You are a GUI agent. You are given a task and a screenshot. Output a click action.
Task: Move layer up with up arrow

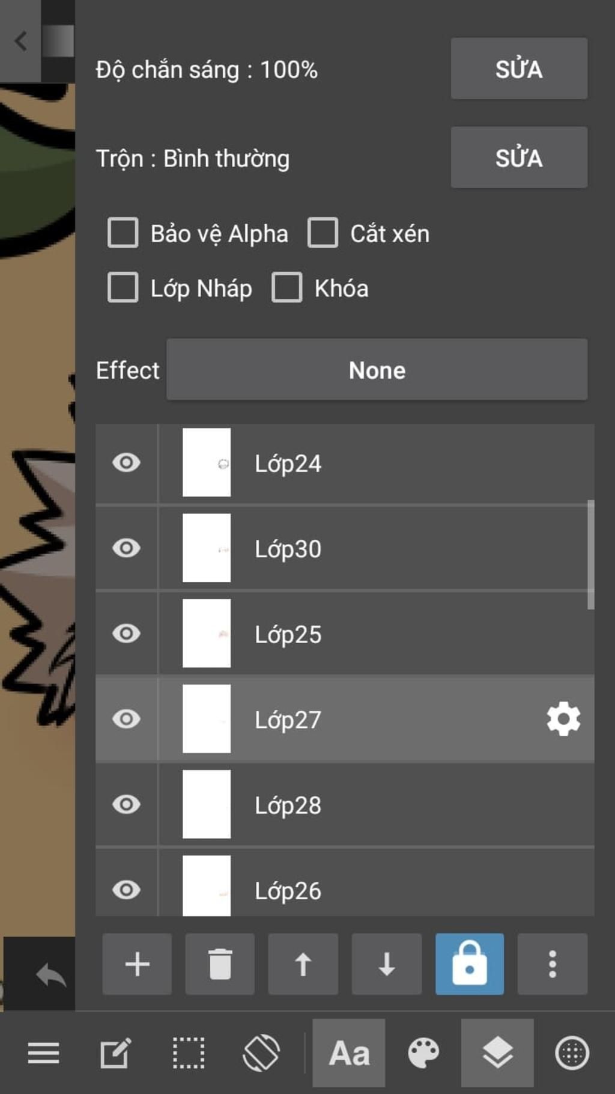[303, 964]
